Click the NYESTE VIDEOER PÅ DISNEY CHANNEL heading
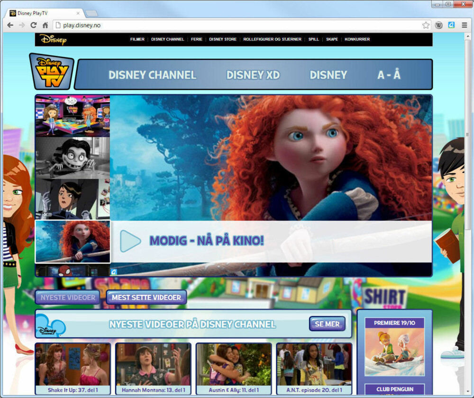 click(192, 324)
